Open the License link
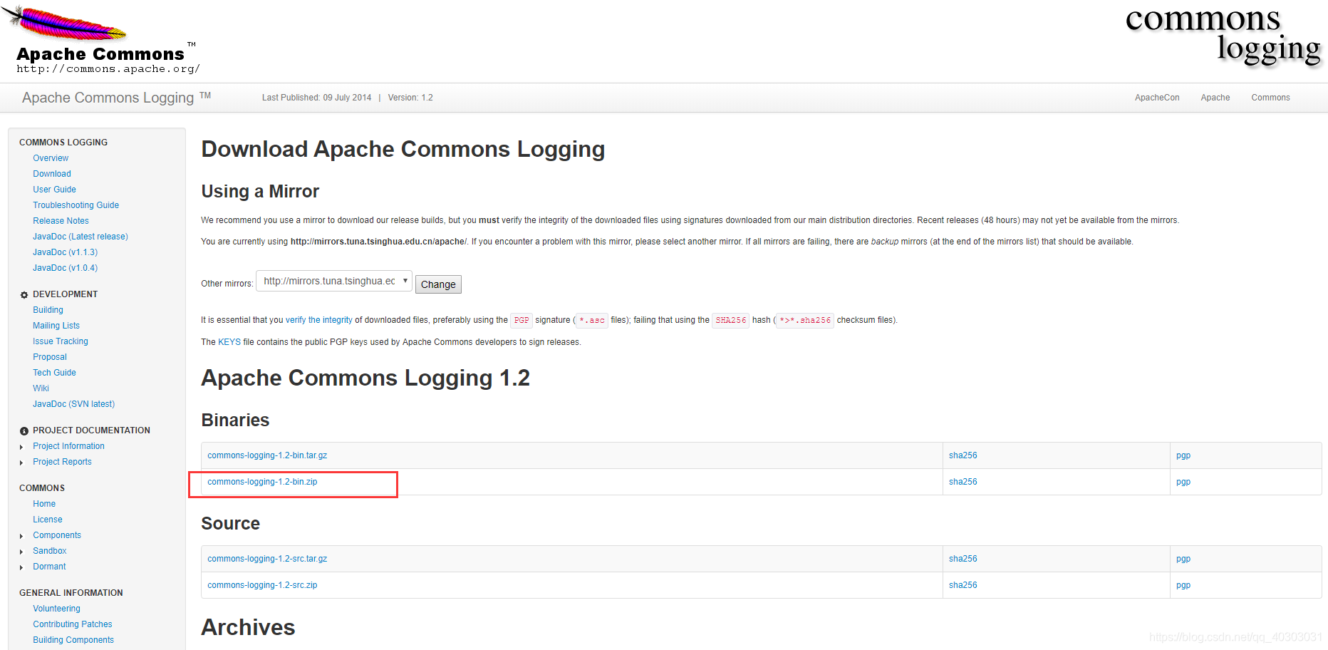 click(x=47, y=520)
